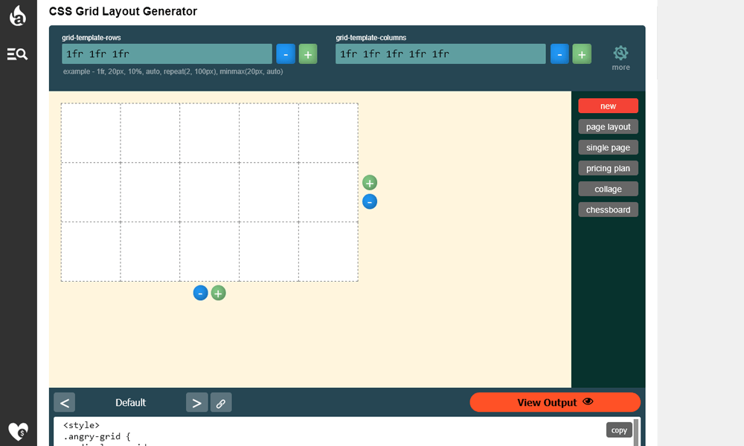Open the Angry Tools flame logo
Viewport: 744px width, 446px height.
point(16,15)
